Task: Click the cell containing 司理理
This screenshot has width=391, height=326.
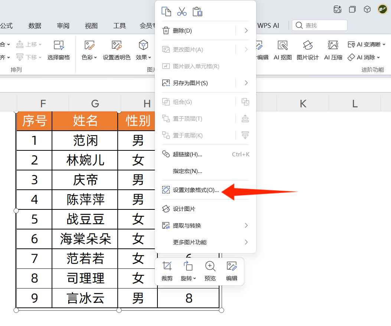Action: [85, 278]
